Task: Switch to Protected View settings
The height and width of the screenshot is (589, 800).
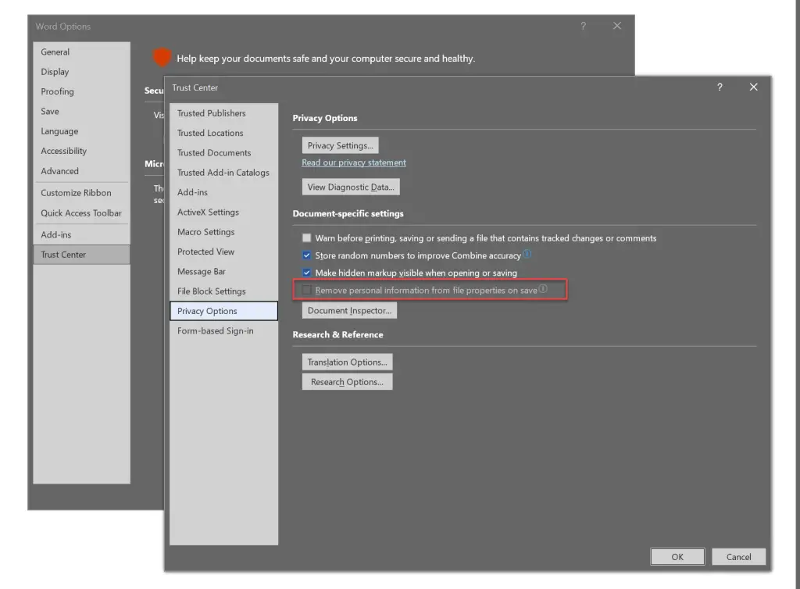Action: [x=206, y=252]
